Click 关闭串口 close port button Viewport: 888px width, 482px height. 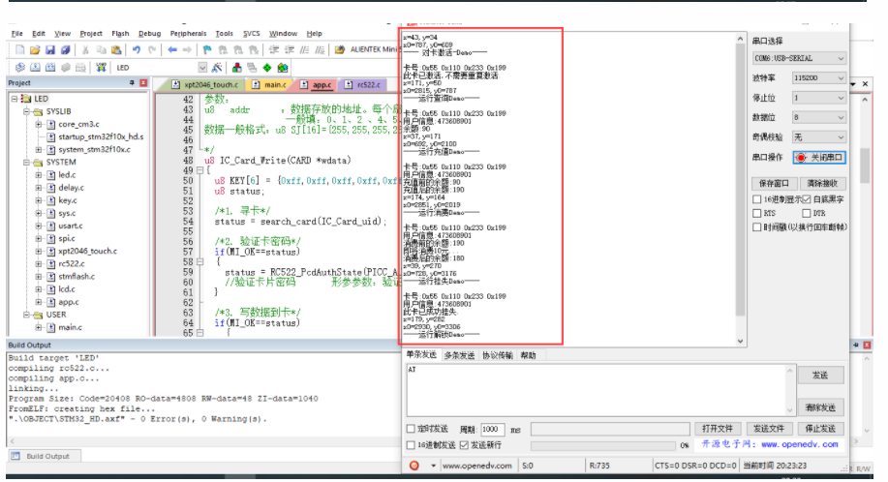pos(819,157)
